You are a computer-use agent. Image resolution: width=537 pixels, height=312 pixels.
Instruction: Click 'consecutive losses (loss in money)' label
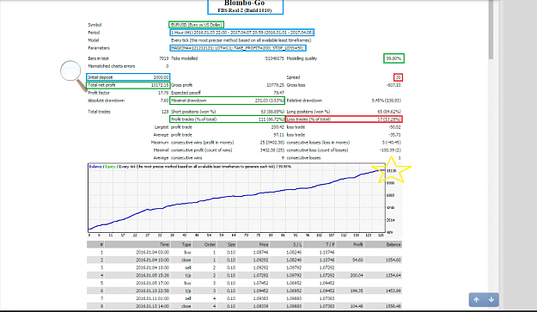318,143
